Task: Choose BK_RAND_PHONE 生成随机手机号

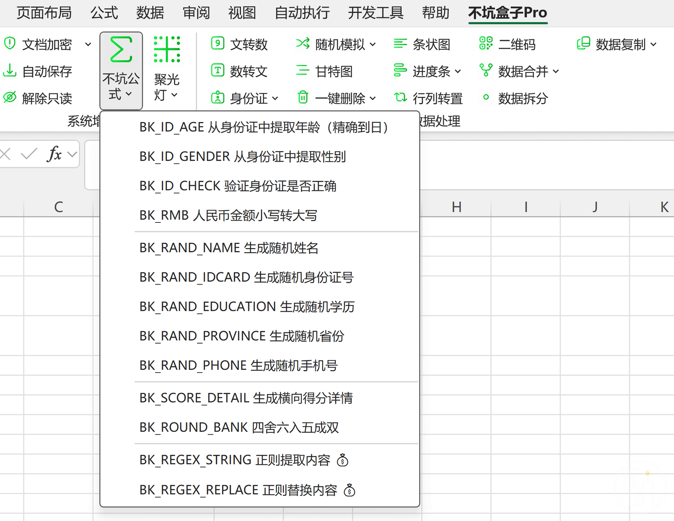Action: tap(260, 366)
